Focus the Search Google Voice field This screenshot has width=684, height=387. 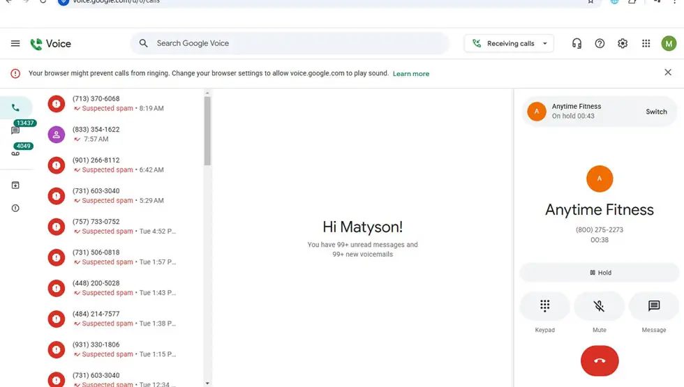[290, 43]
